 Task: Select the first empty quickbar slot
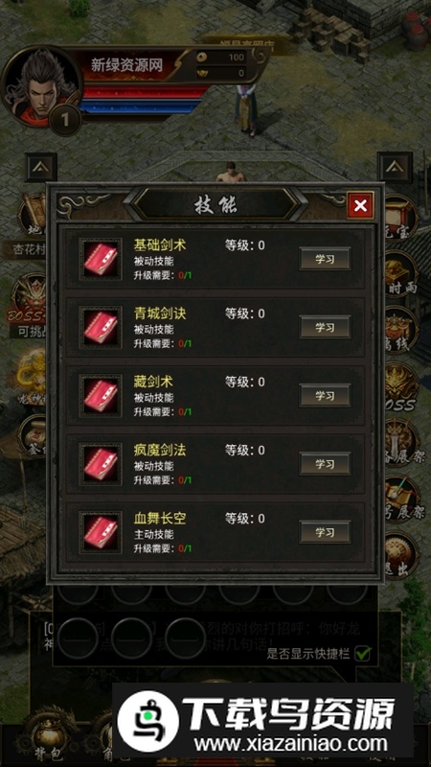[x=78, y=639]
